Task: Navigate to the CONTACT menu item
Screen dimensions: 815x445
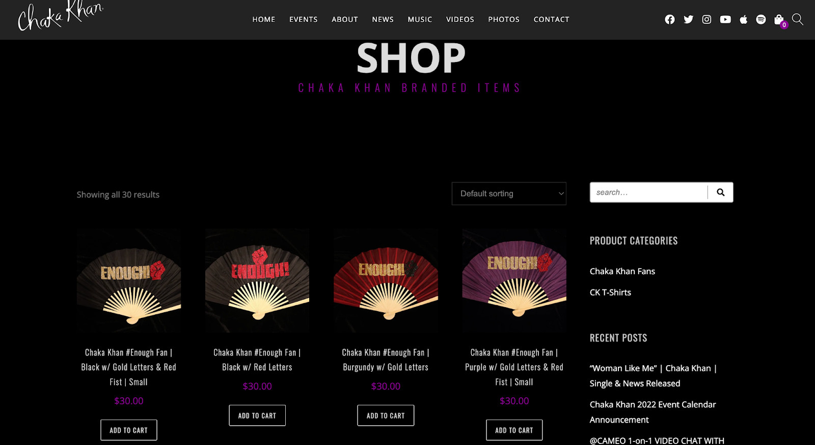Action: (552, 19)
